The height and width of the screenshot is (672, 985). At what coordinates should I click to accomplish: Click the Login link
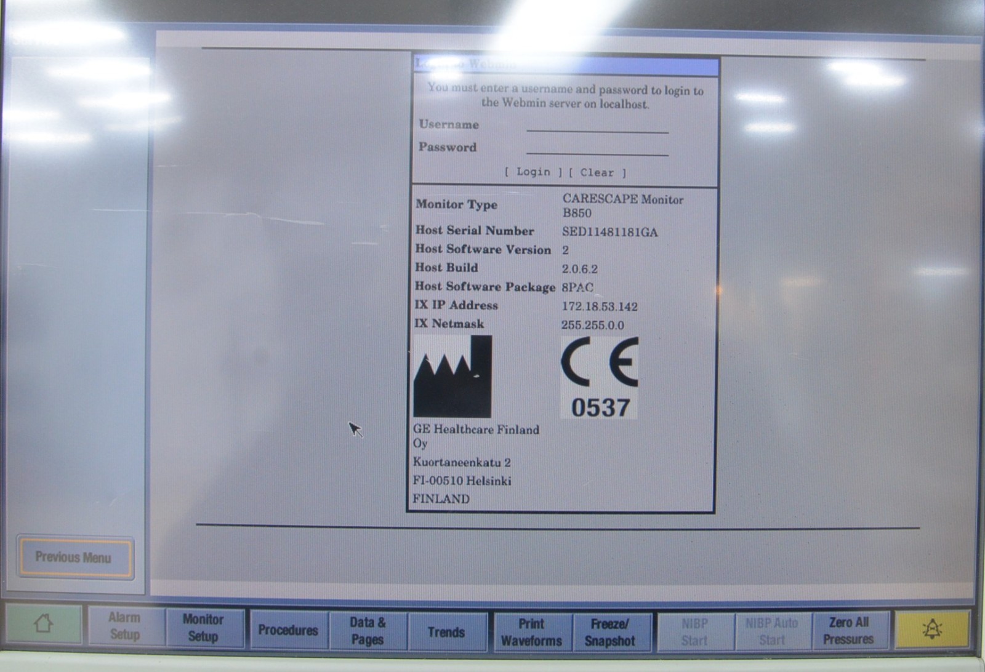point(533,172)
